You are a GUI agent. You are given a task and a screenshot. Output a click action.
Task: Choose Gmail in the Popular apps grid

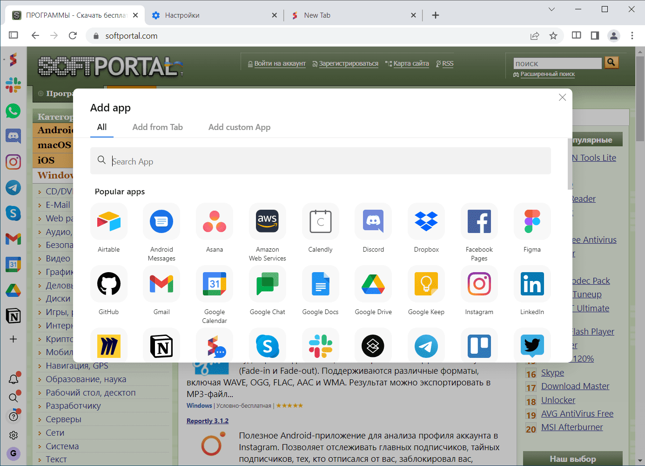coord(161,284)
